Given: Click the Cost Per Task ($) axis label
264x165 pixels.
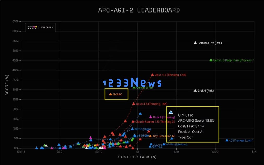Looking at the screenshot, I should pos(137,157).
